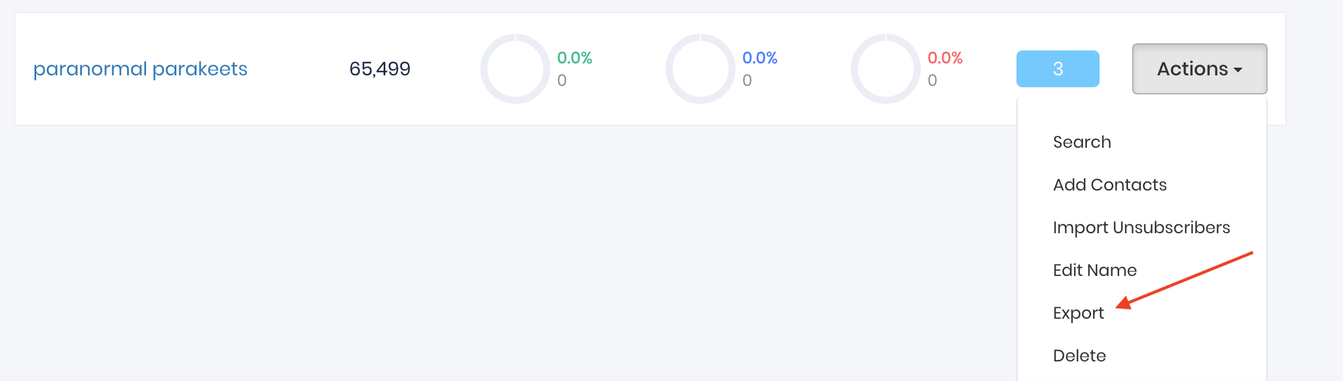Click the green 0.0% rate value
This screenshot has height=381, width=1343.
[574, 58]
